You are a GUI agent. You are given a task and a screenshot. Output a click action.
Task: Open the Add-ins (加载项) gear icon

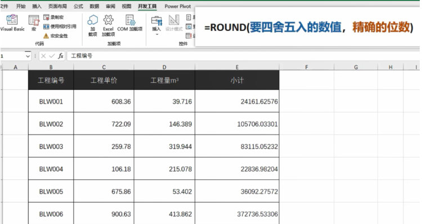click(x=93, y=25)
